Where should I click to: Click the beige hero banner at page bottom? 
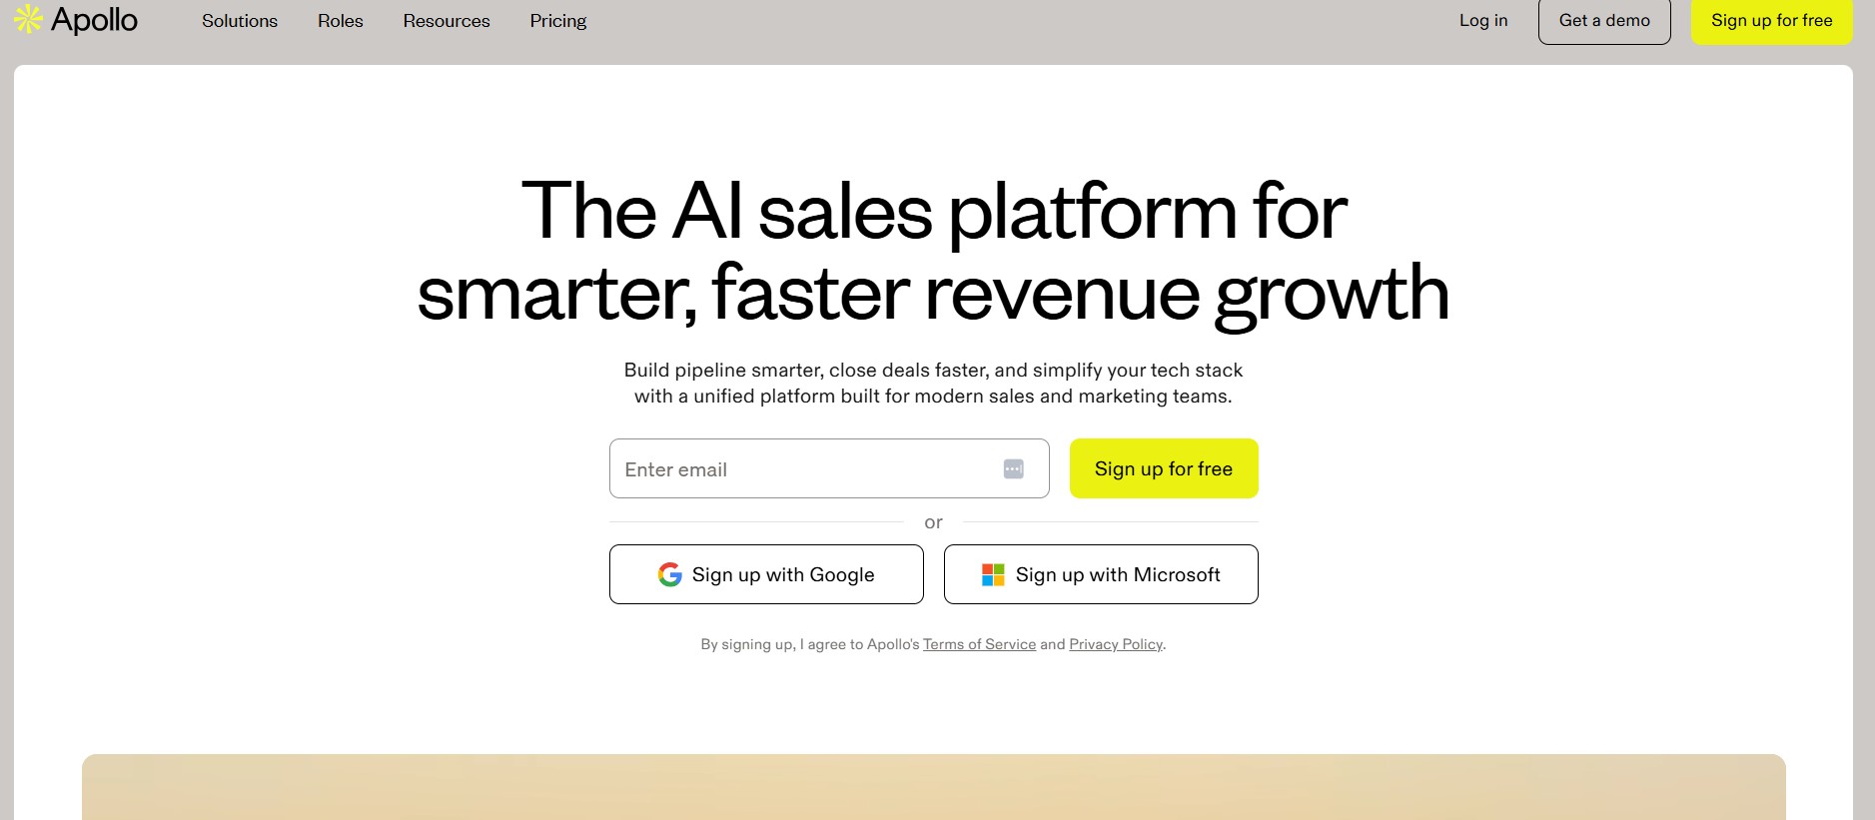pos(933,788)
